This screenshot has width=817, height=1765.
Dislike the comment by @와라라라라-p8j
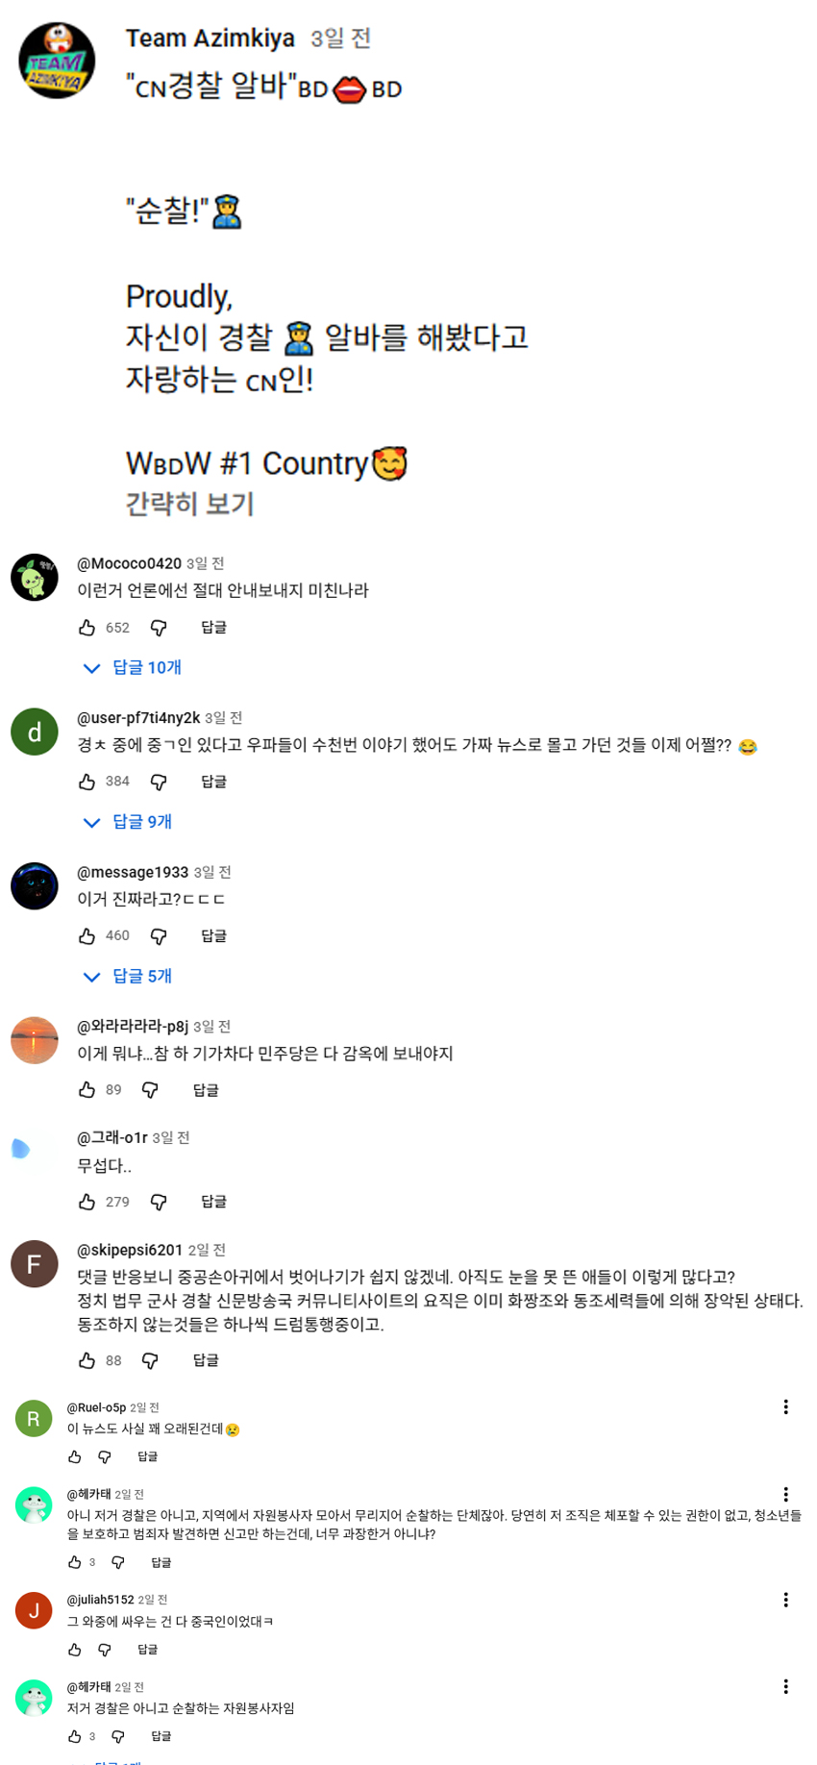click(150, 1089)
